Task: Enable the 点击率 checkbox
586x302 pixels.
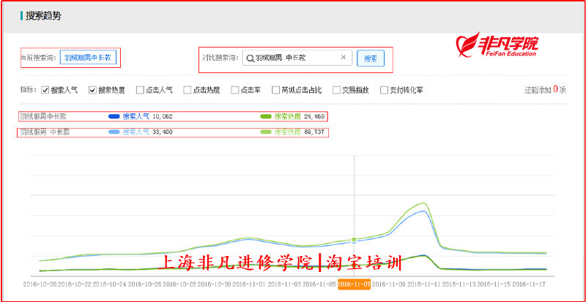Action: point(234,90)
